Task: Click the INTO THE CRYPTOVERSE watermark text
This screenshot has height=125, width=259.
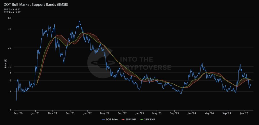Action: click(145, 63)
